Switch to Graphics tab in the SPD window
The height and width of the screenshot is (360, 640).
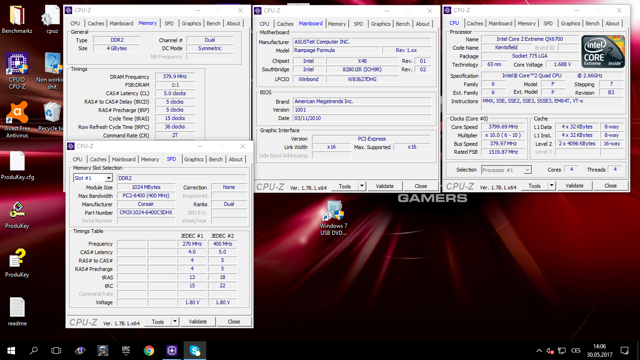point(194,159)
